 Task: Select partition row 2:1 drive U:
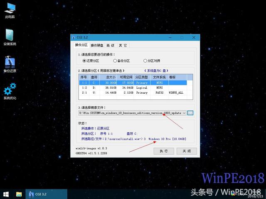click(133, 92)
